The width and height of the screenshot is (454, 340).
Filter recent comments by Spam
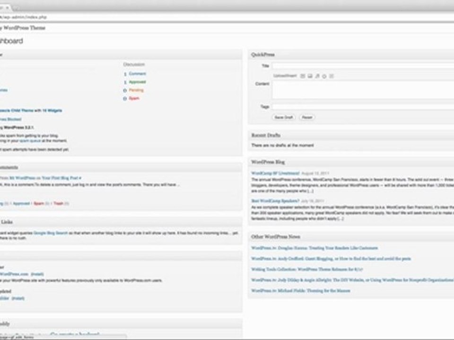[39, 204]
